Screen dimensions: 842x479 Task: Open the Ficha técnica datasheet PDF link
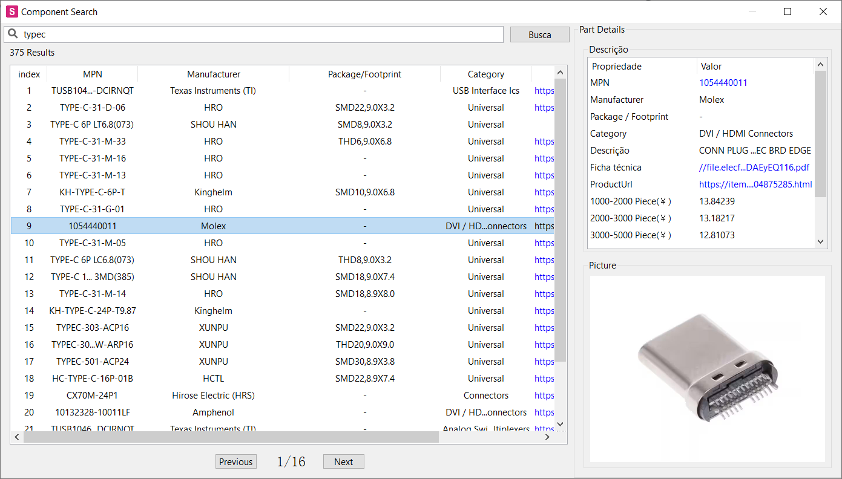pos(754,168)
